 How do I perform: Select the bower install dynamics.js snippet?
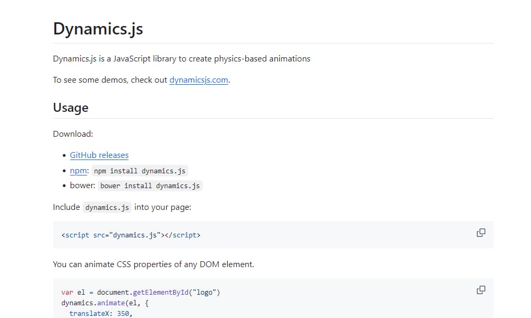pyautogui.click(x=150, y=185)
